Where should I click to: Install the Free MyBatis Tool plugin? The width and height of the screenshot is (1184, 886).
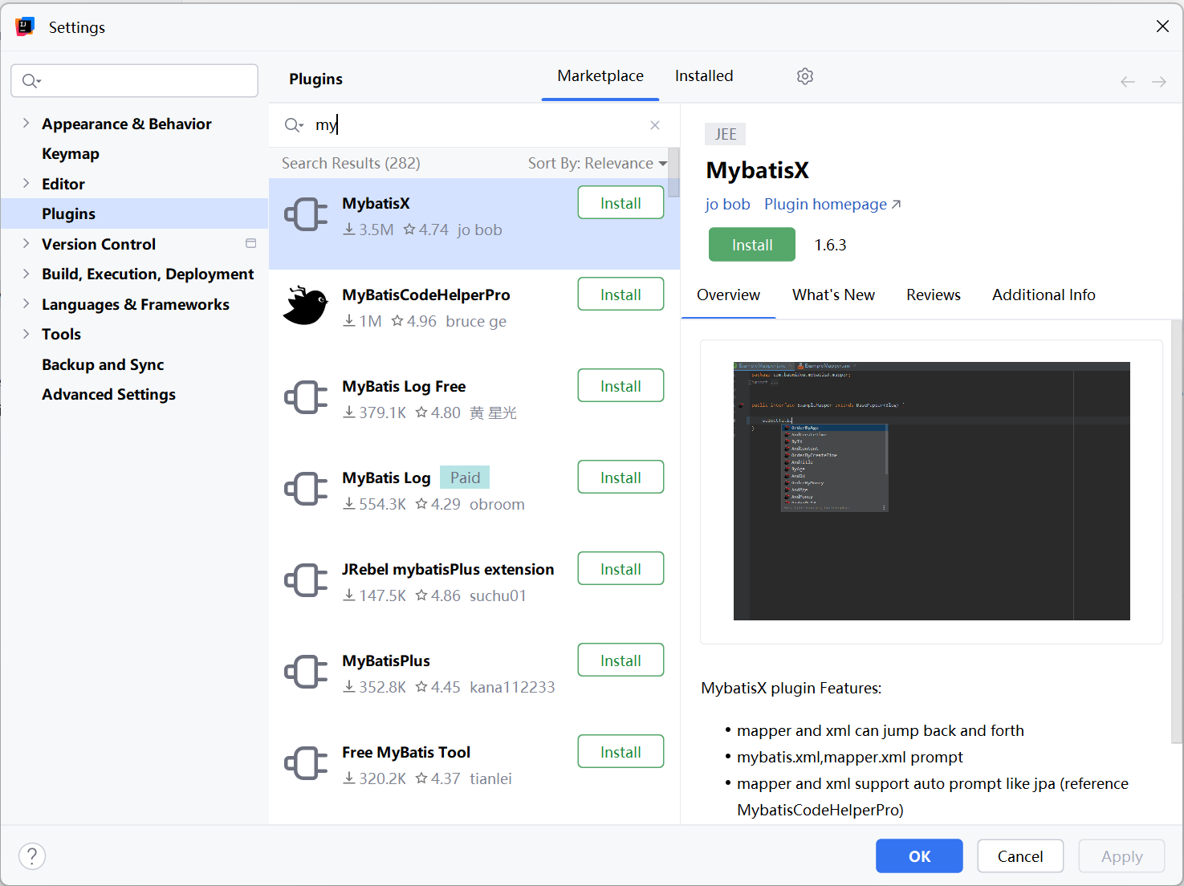coord(620,752)
